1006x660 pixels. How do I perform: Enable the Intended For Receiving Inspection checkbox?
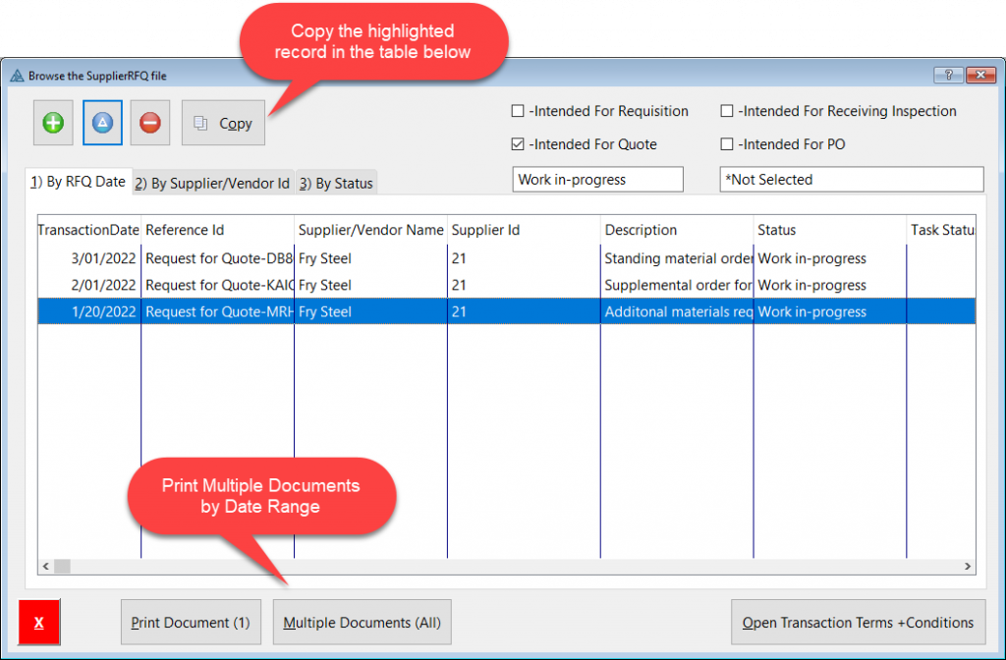pyautogui.click(x=727, y=111)
